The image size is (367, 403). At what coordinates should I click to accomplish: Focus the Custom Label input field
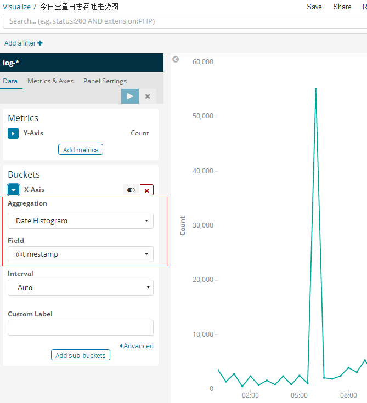click(x=81, y=328)
